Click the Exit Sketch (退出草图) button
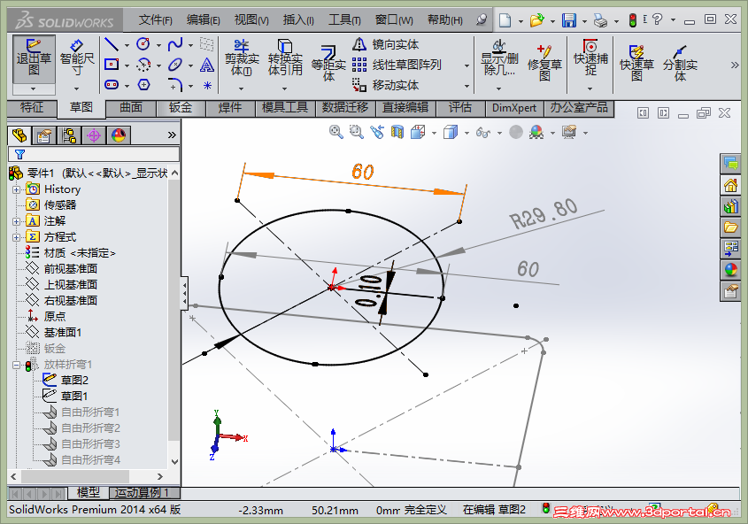This screenshot has width=748, height=524. coord(34,59)
